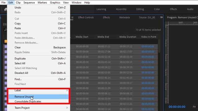Open the Metadata panel tab
198x111 pixels.
pos(124,18)
